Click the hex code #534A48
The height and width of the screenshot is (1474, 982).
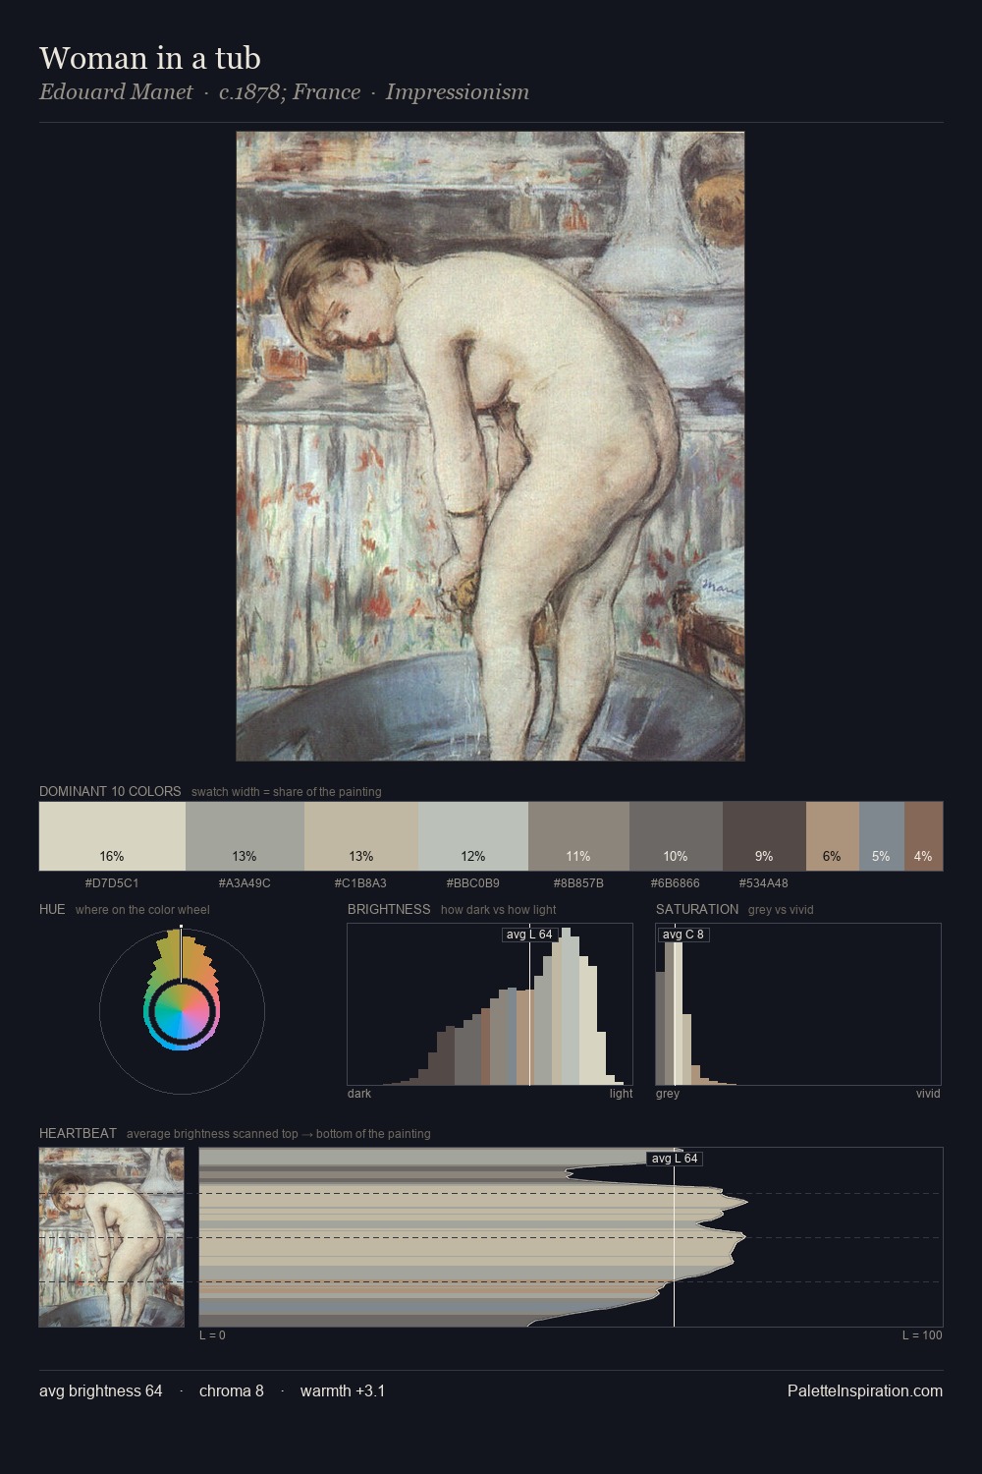tap(763, 883)
